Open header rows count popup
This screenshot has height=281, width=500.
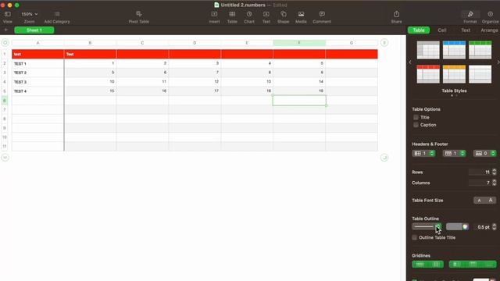pos(454,153)
